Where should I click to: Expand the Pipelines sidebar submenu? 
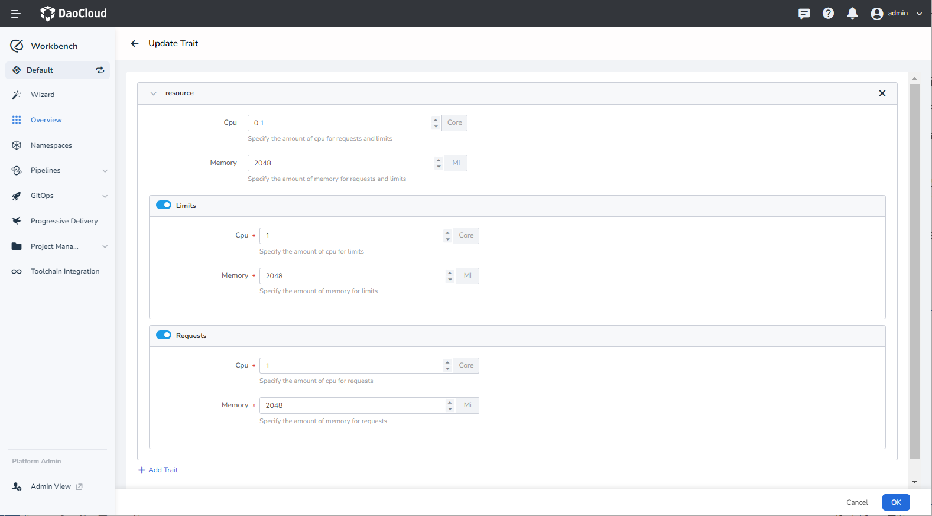105,171
